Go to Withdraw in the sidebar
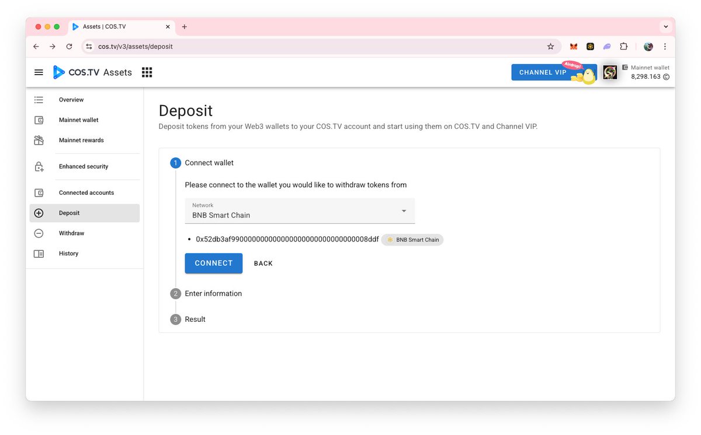 (85, 233)
